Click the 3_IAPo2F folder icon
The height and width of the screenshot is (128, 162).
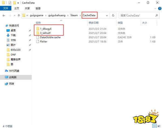[x=38, y=33]
